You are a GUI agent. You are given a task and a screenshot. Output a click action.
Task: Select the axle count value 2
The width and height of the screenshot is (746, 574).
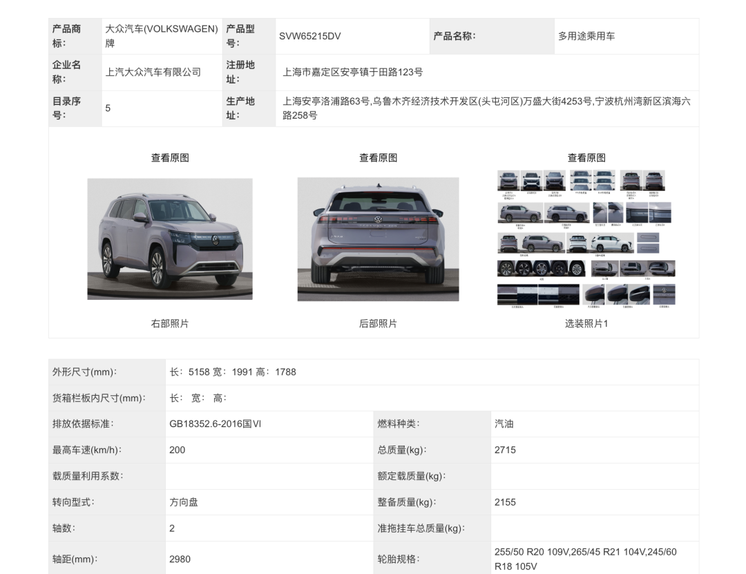click(x=172, y=528)
